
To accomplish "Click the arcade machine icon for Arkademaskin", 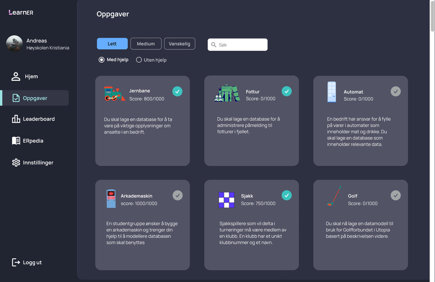I will click(x=111, y=198).
